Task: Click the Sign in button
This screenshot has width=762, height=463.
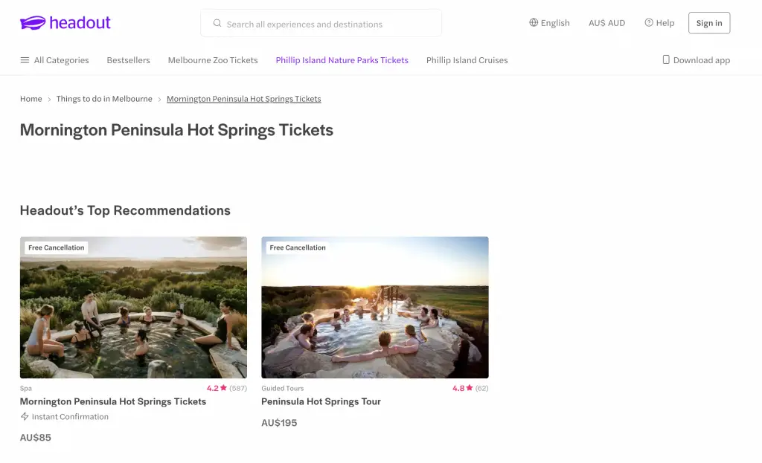Action: click(709, 23)
